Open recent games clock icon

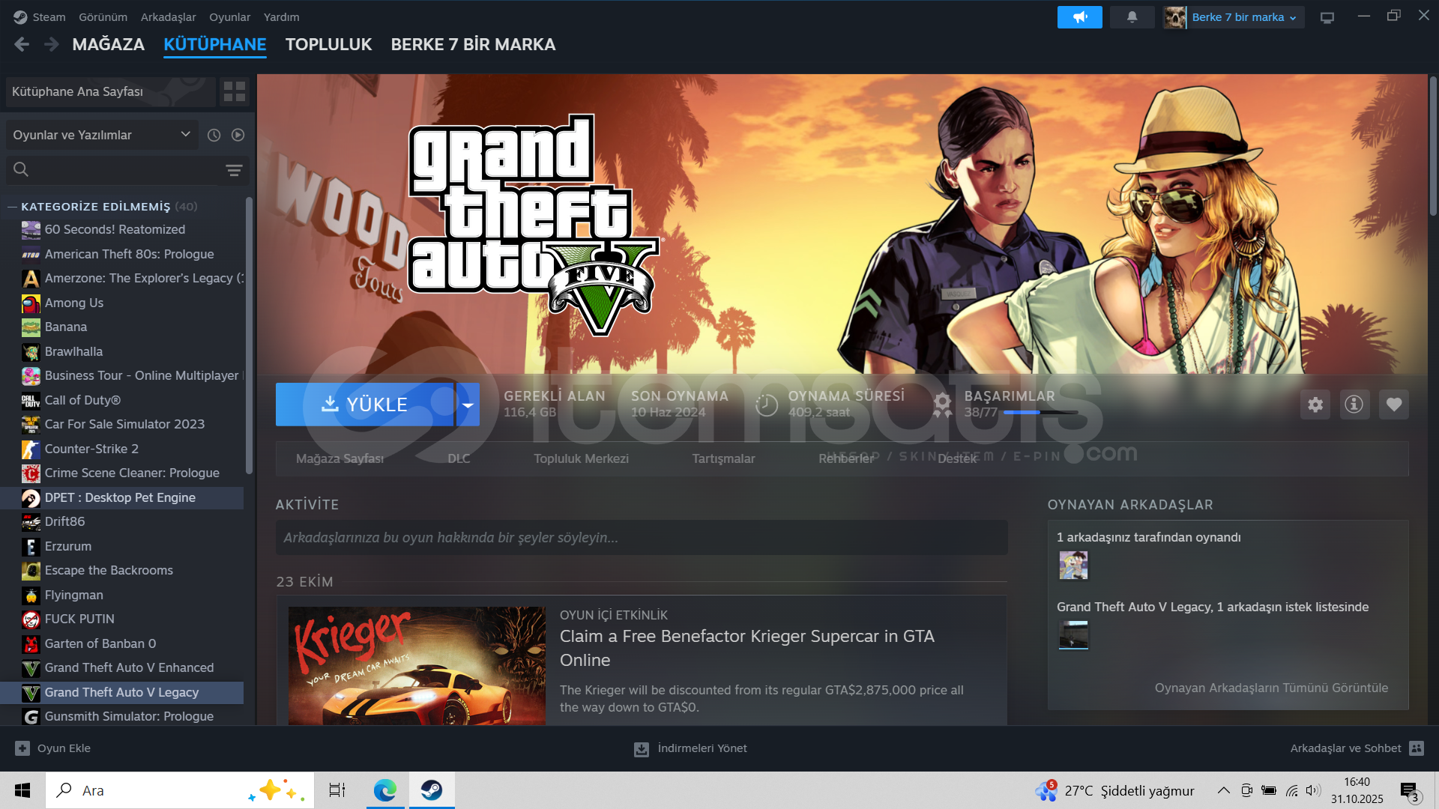(x=214, y=135)
